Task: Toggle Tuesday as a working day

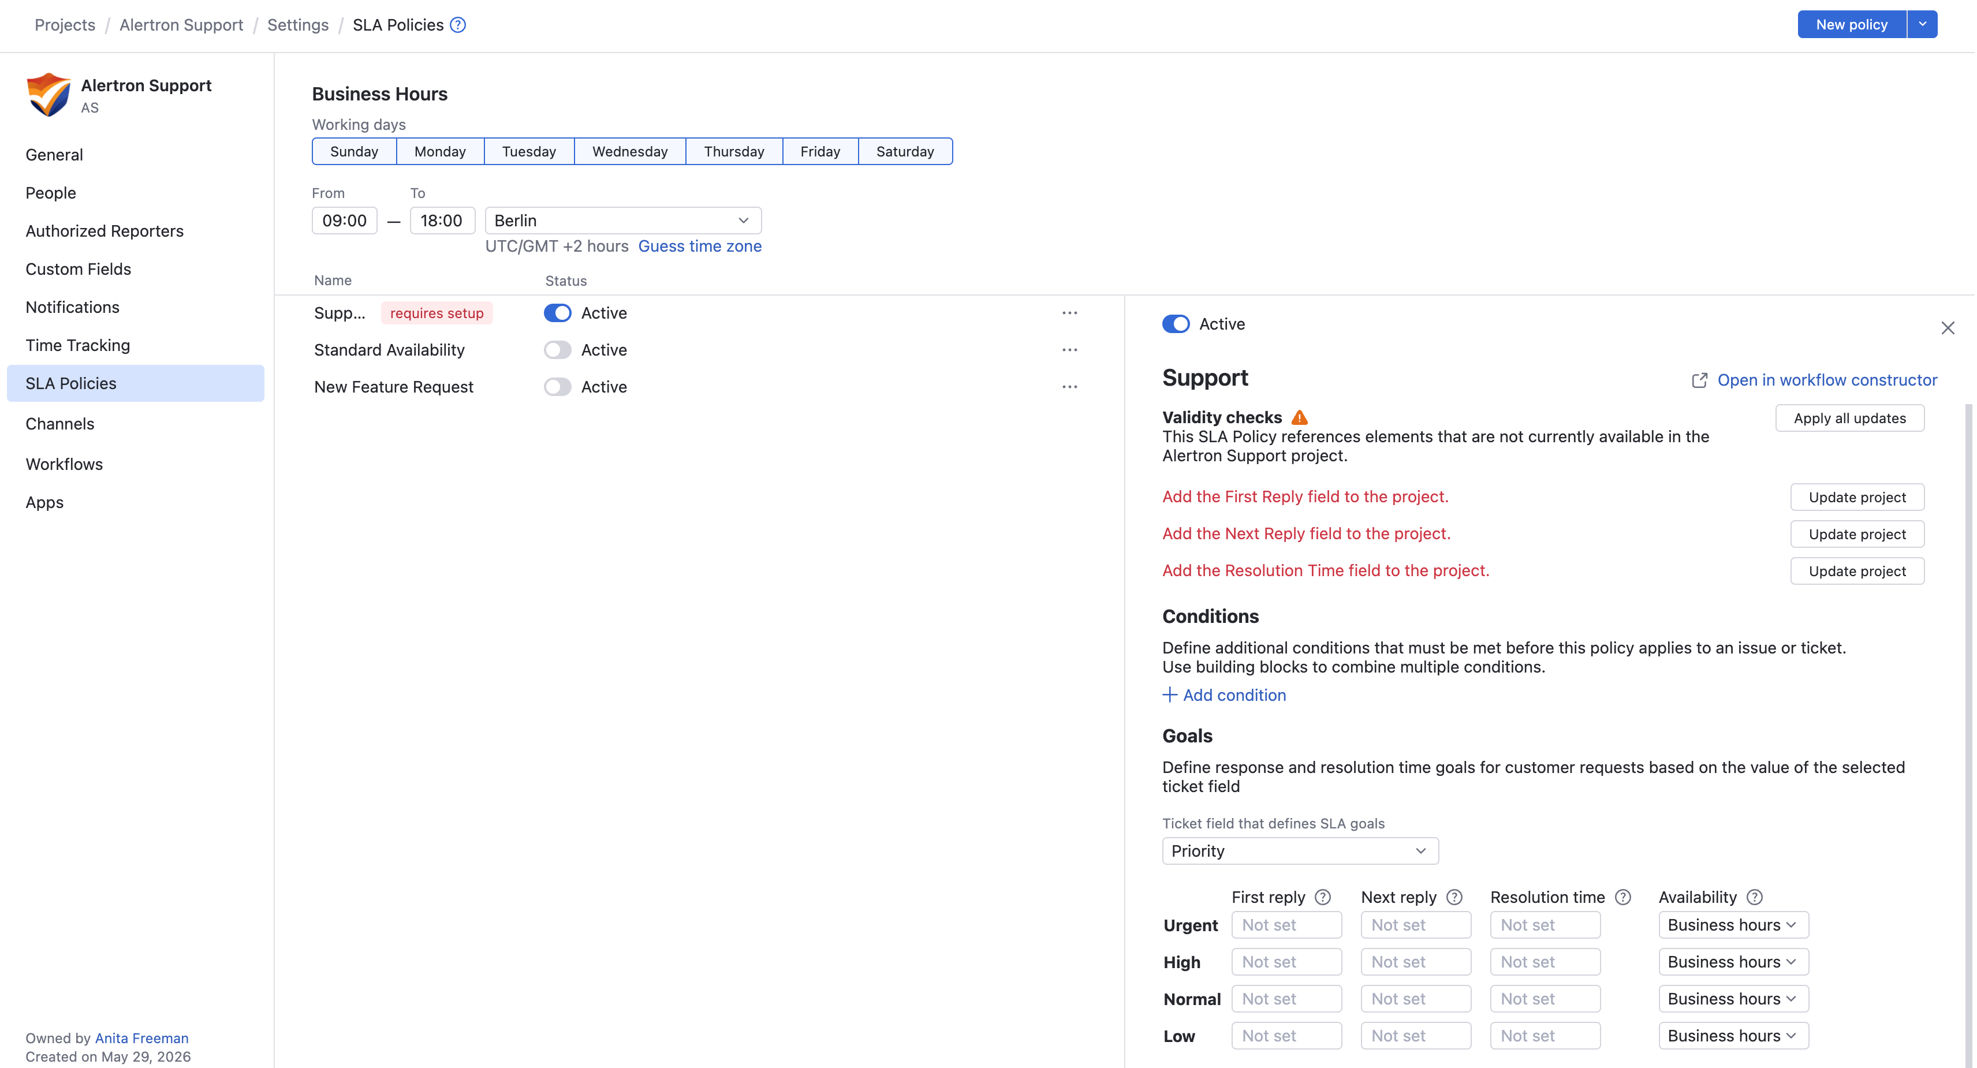Action: [529, 151]
